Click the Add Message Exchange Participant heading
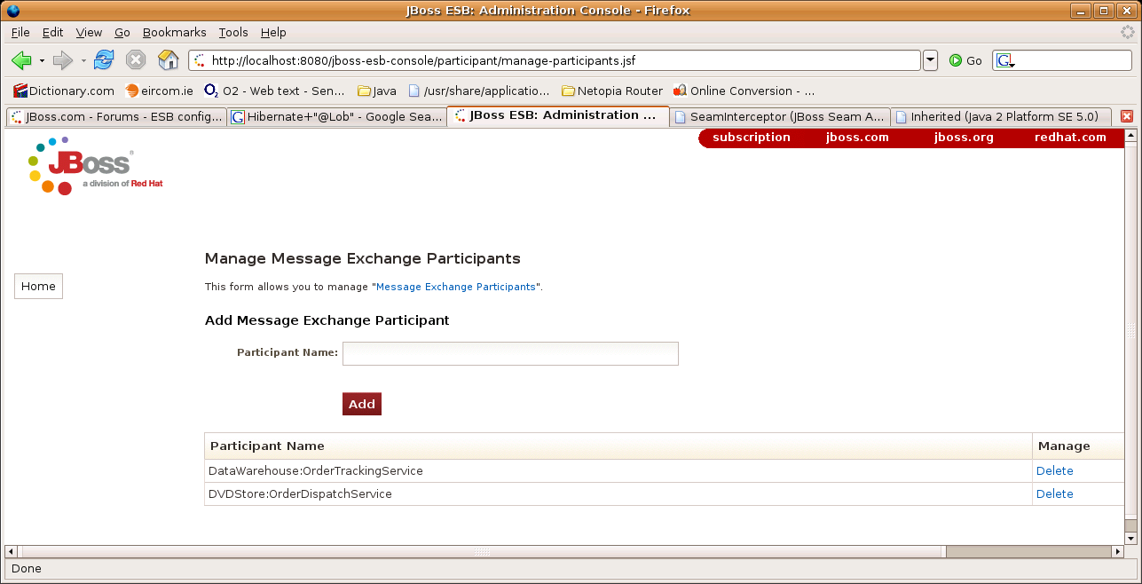1142x584 pixels. [327, 320]
